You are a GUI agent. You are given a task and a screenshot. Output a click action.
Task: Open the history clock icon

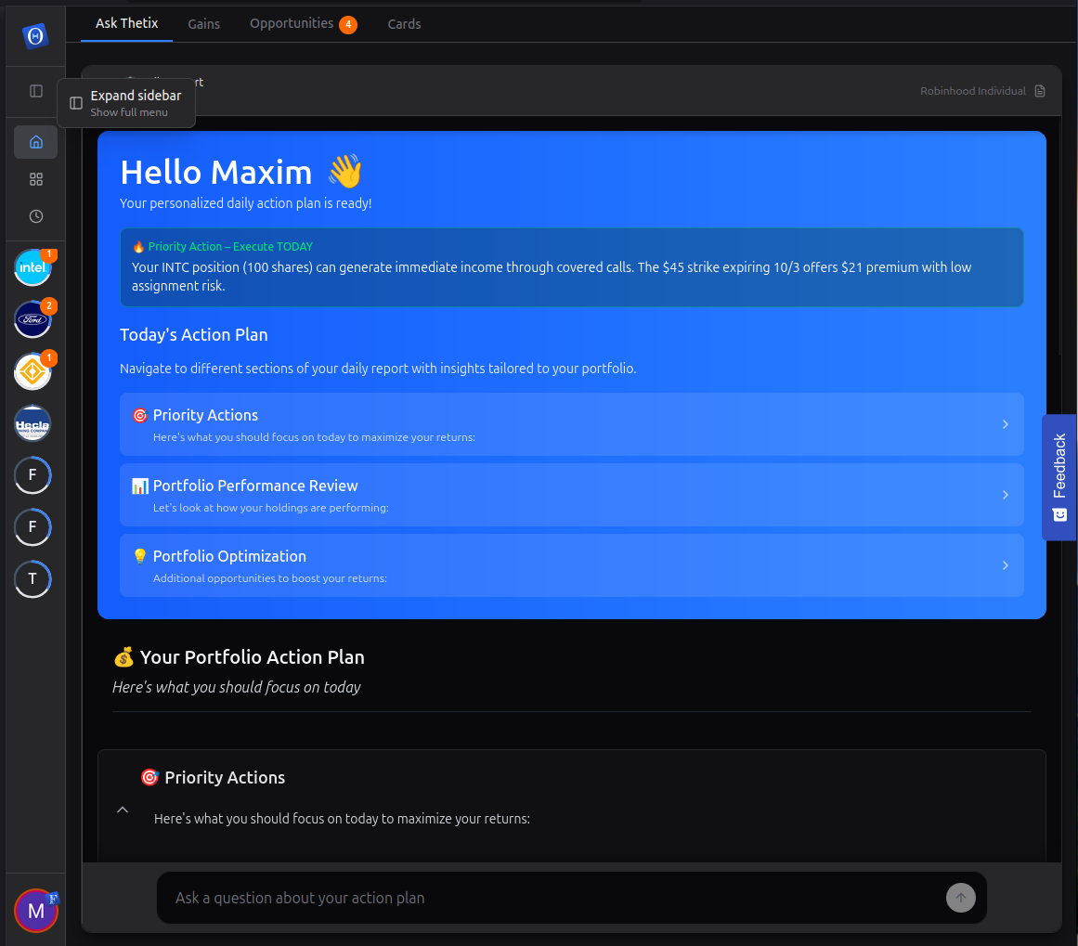click(36, 216)
